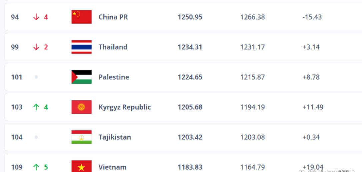Click the green up arrow beside Kyrgyz Republic
The image size is (362, 172).
36,107
